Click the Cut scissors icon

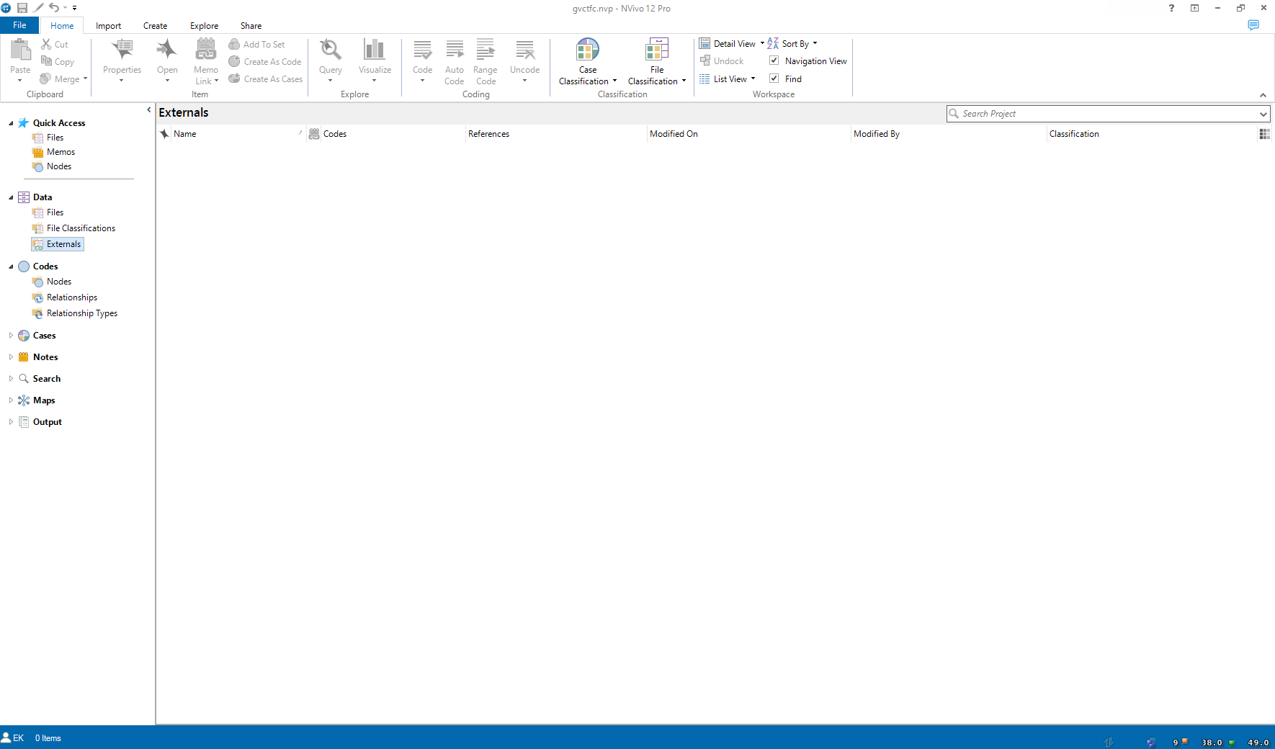46,44
